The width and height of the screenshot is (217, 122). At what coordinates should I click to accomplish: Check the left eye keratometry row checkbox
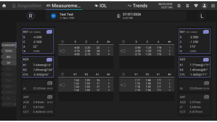(124, 85)
